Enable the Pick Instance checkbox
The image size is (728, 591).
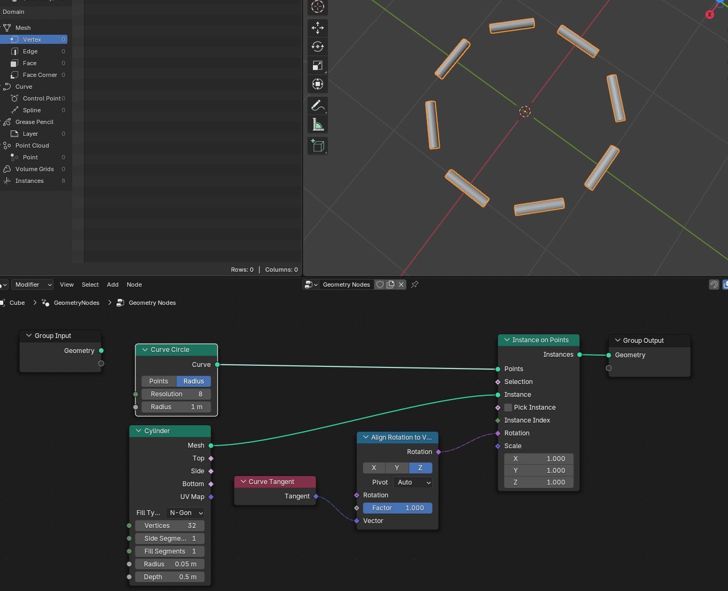tap(508, 408)
